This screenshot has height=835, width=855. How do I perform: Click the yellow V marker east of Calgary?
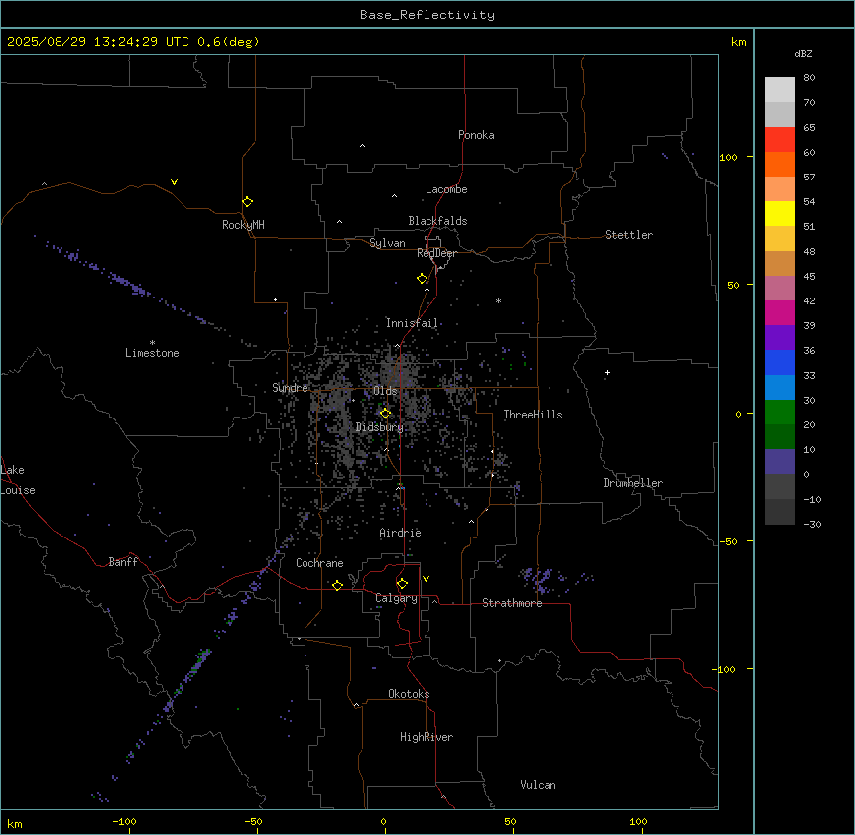coord(426,579)
